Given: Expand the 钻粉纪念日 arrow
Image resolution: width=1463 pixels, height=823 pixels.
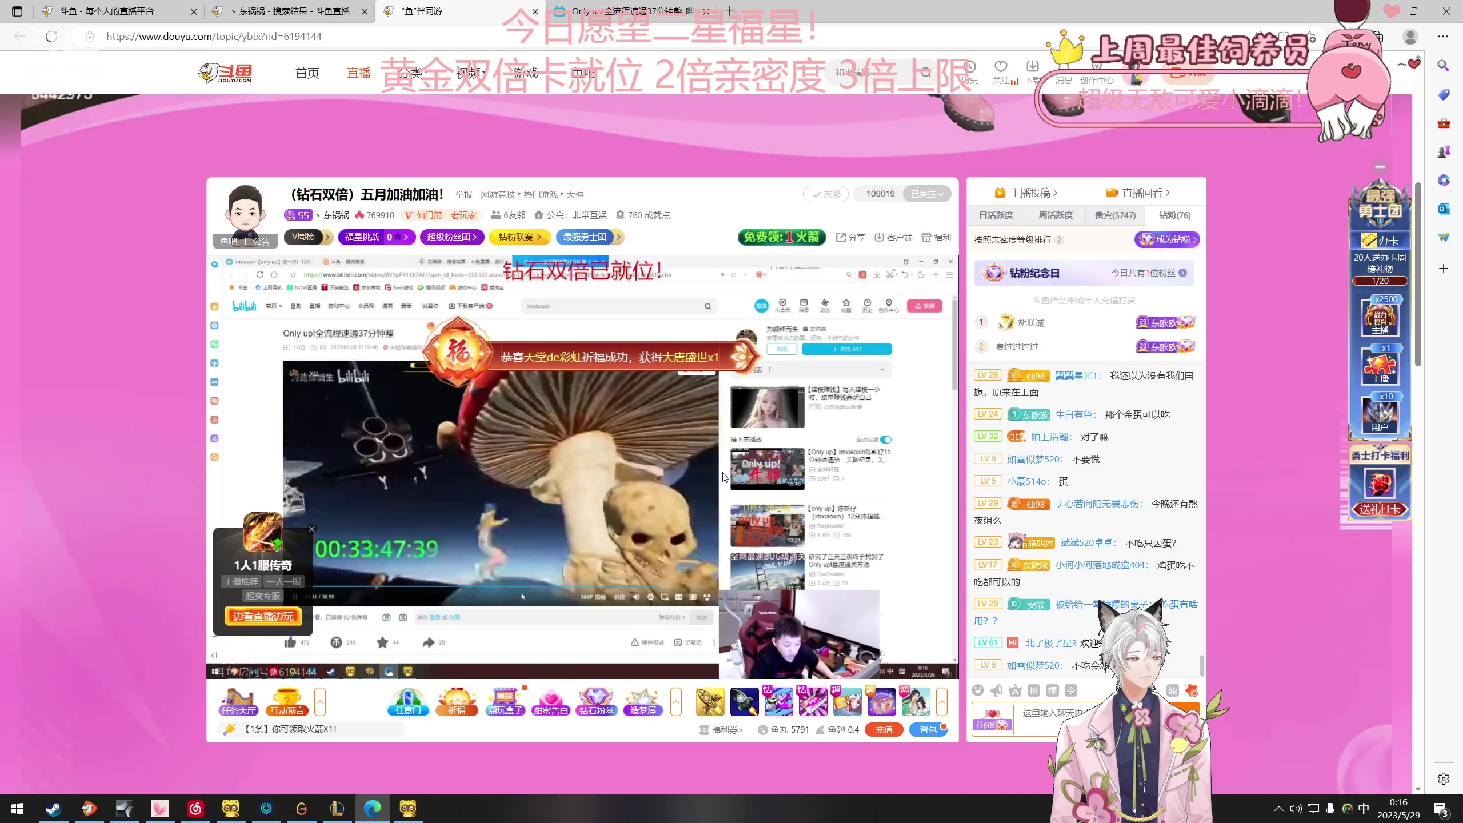Looking at the screenshot, I should click(x=1183, y=273).
